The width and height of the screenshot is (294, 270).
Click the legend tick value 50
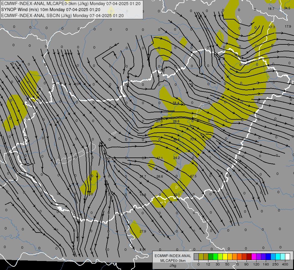227,264
